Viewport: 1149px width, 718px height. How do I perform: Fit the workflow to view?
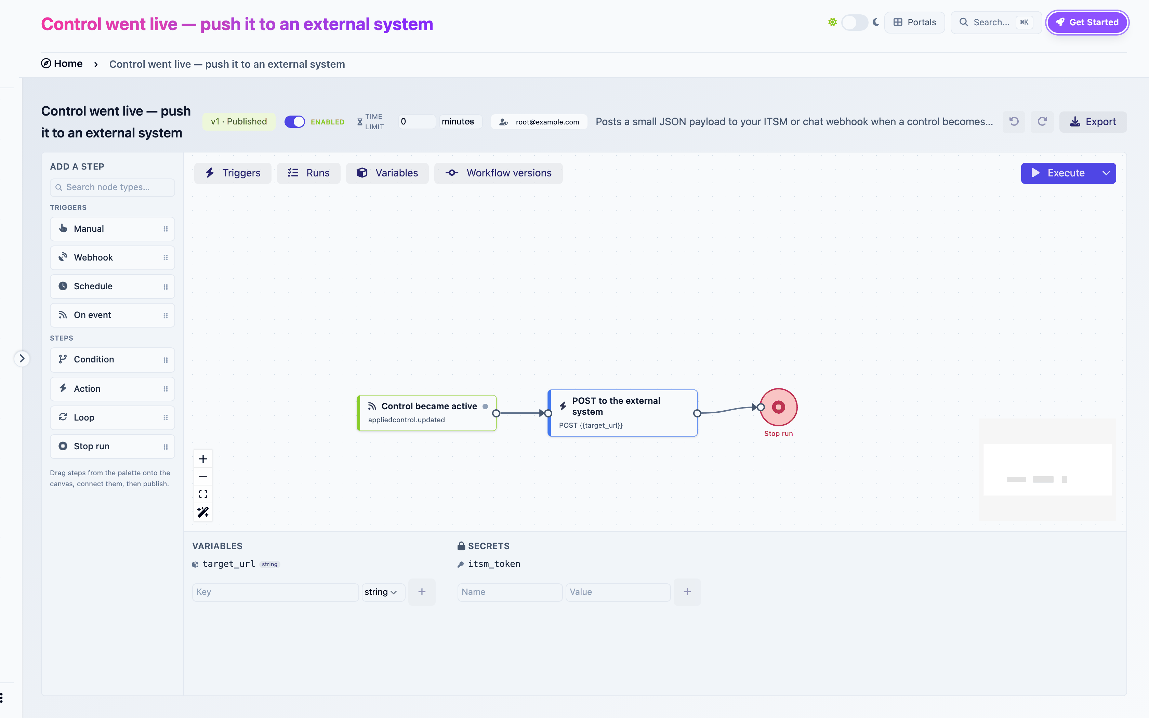click(x=203, y=494)
